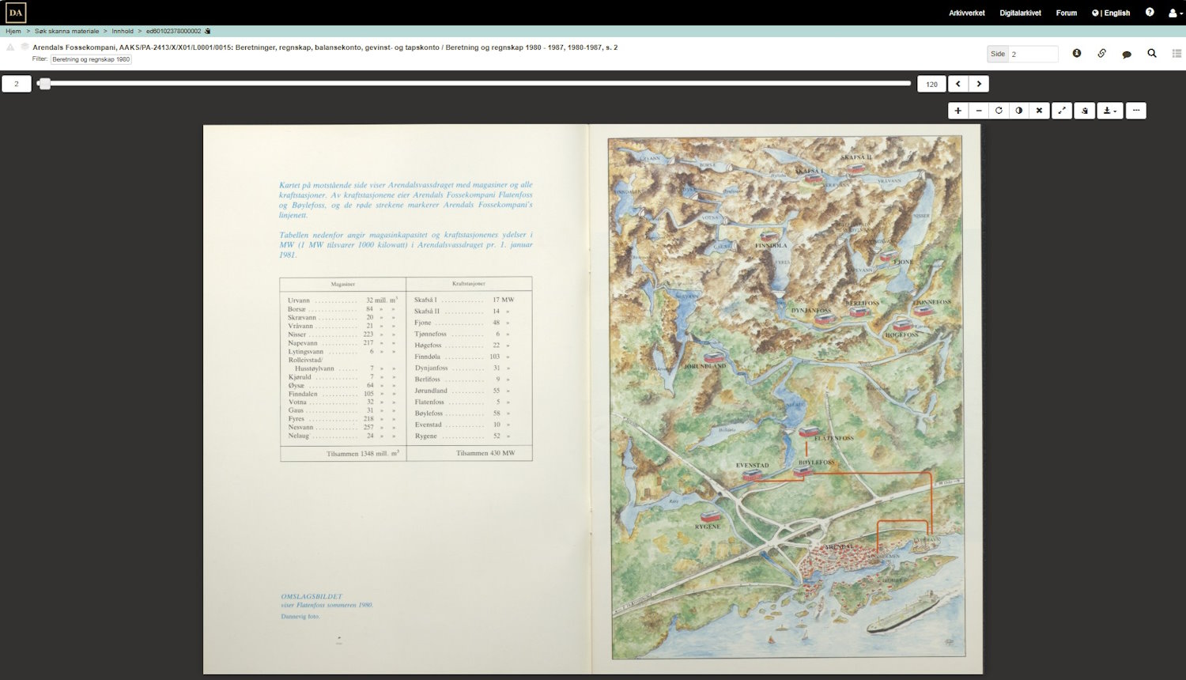Screen dimensions: 1186x680
Task: Open the download dropdown
Action: tap(1110, 111)
